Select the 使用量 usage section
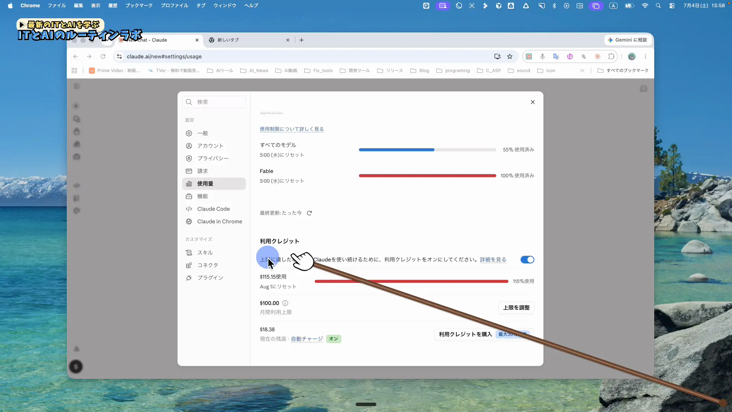 (214, 183)
